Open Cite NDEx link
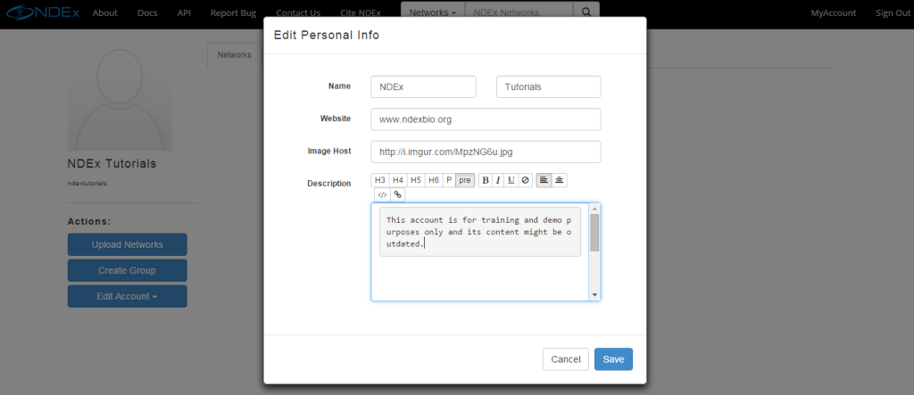Viewport: 914px width, 395px height. (x=361, y=12)
